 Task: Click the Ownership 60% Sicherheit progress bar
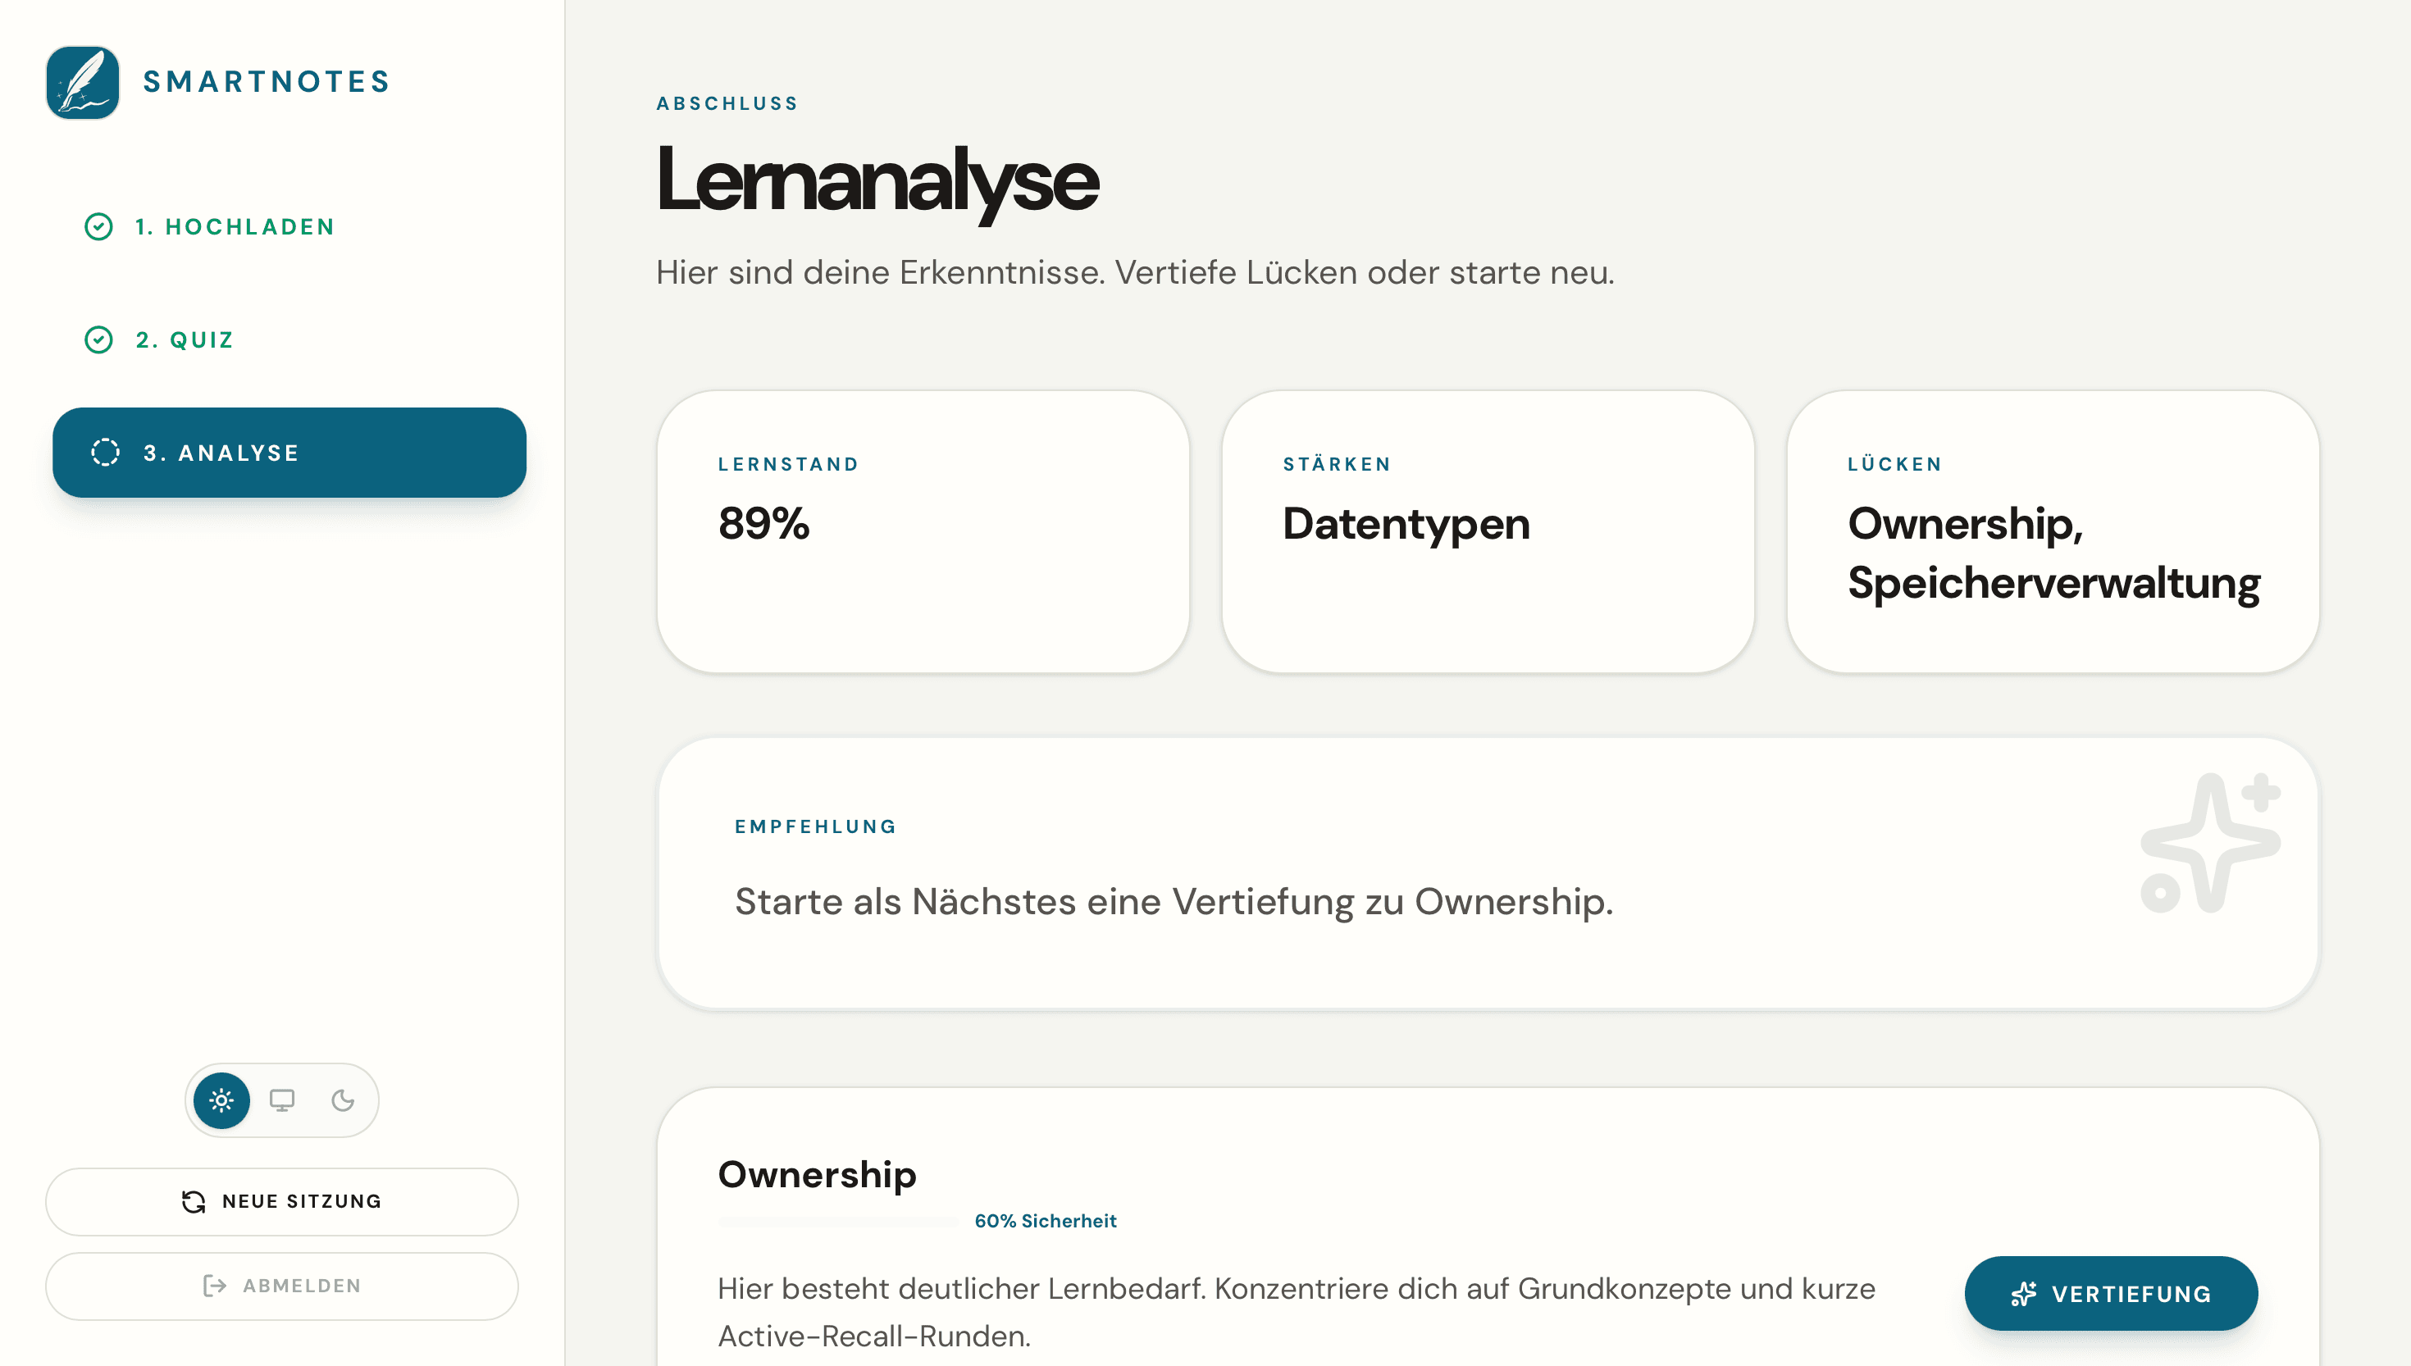(836, 1222)
